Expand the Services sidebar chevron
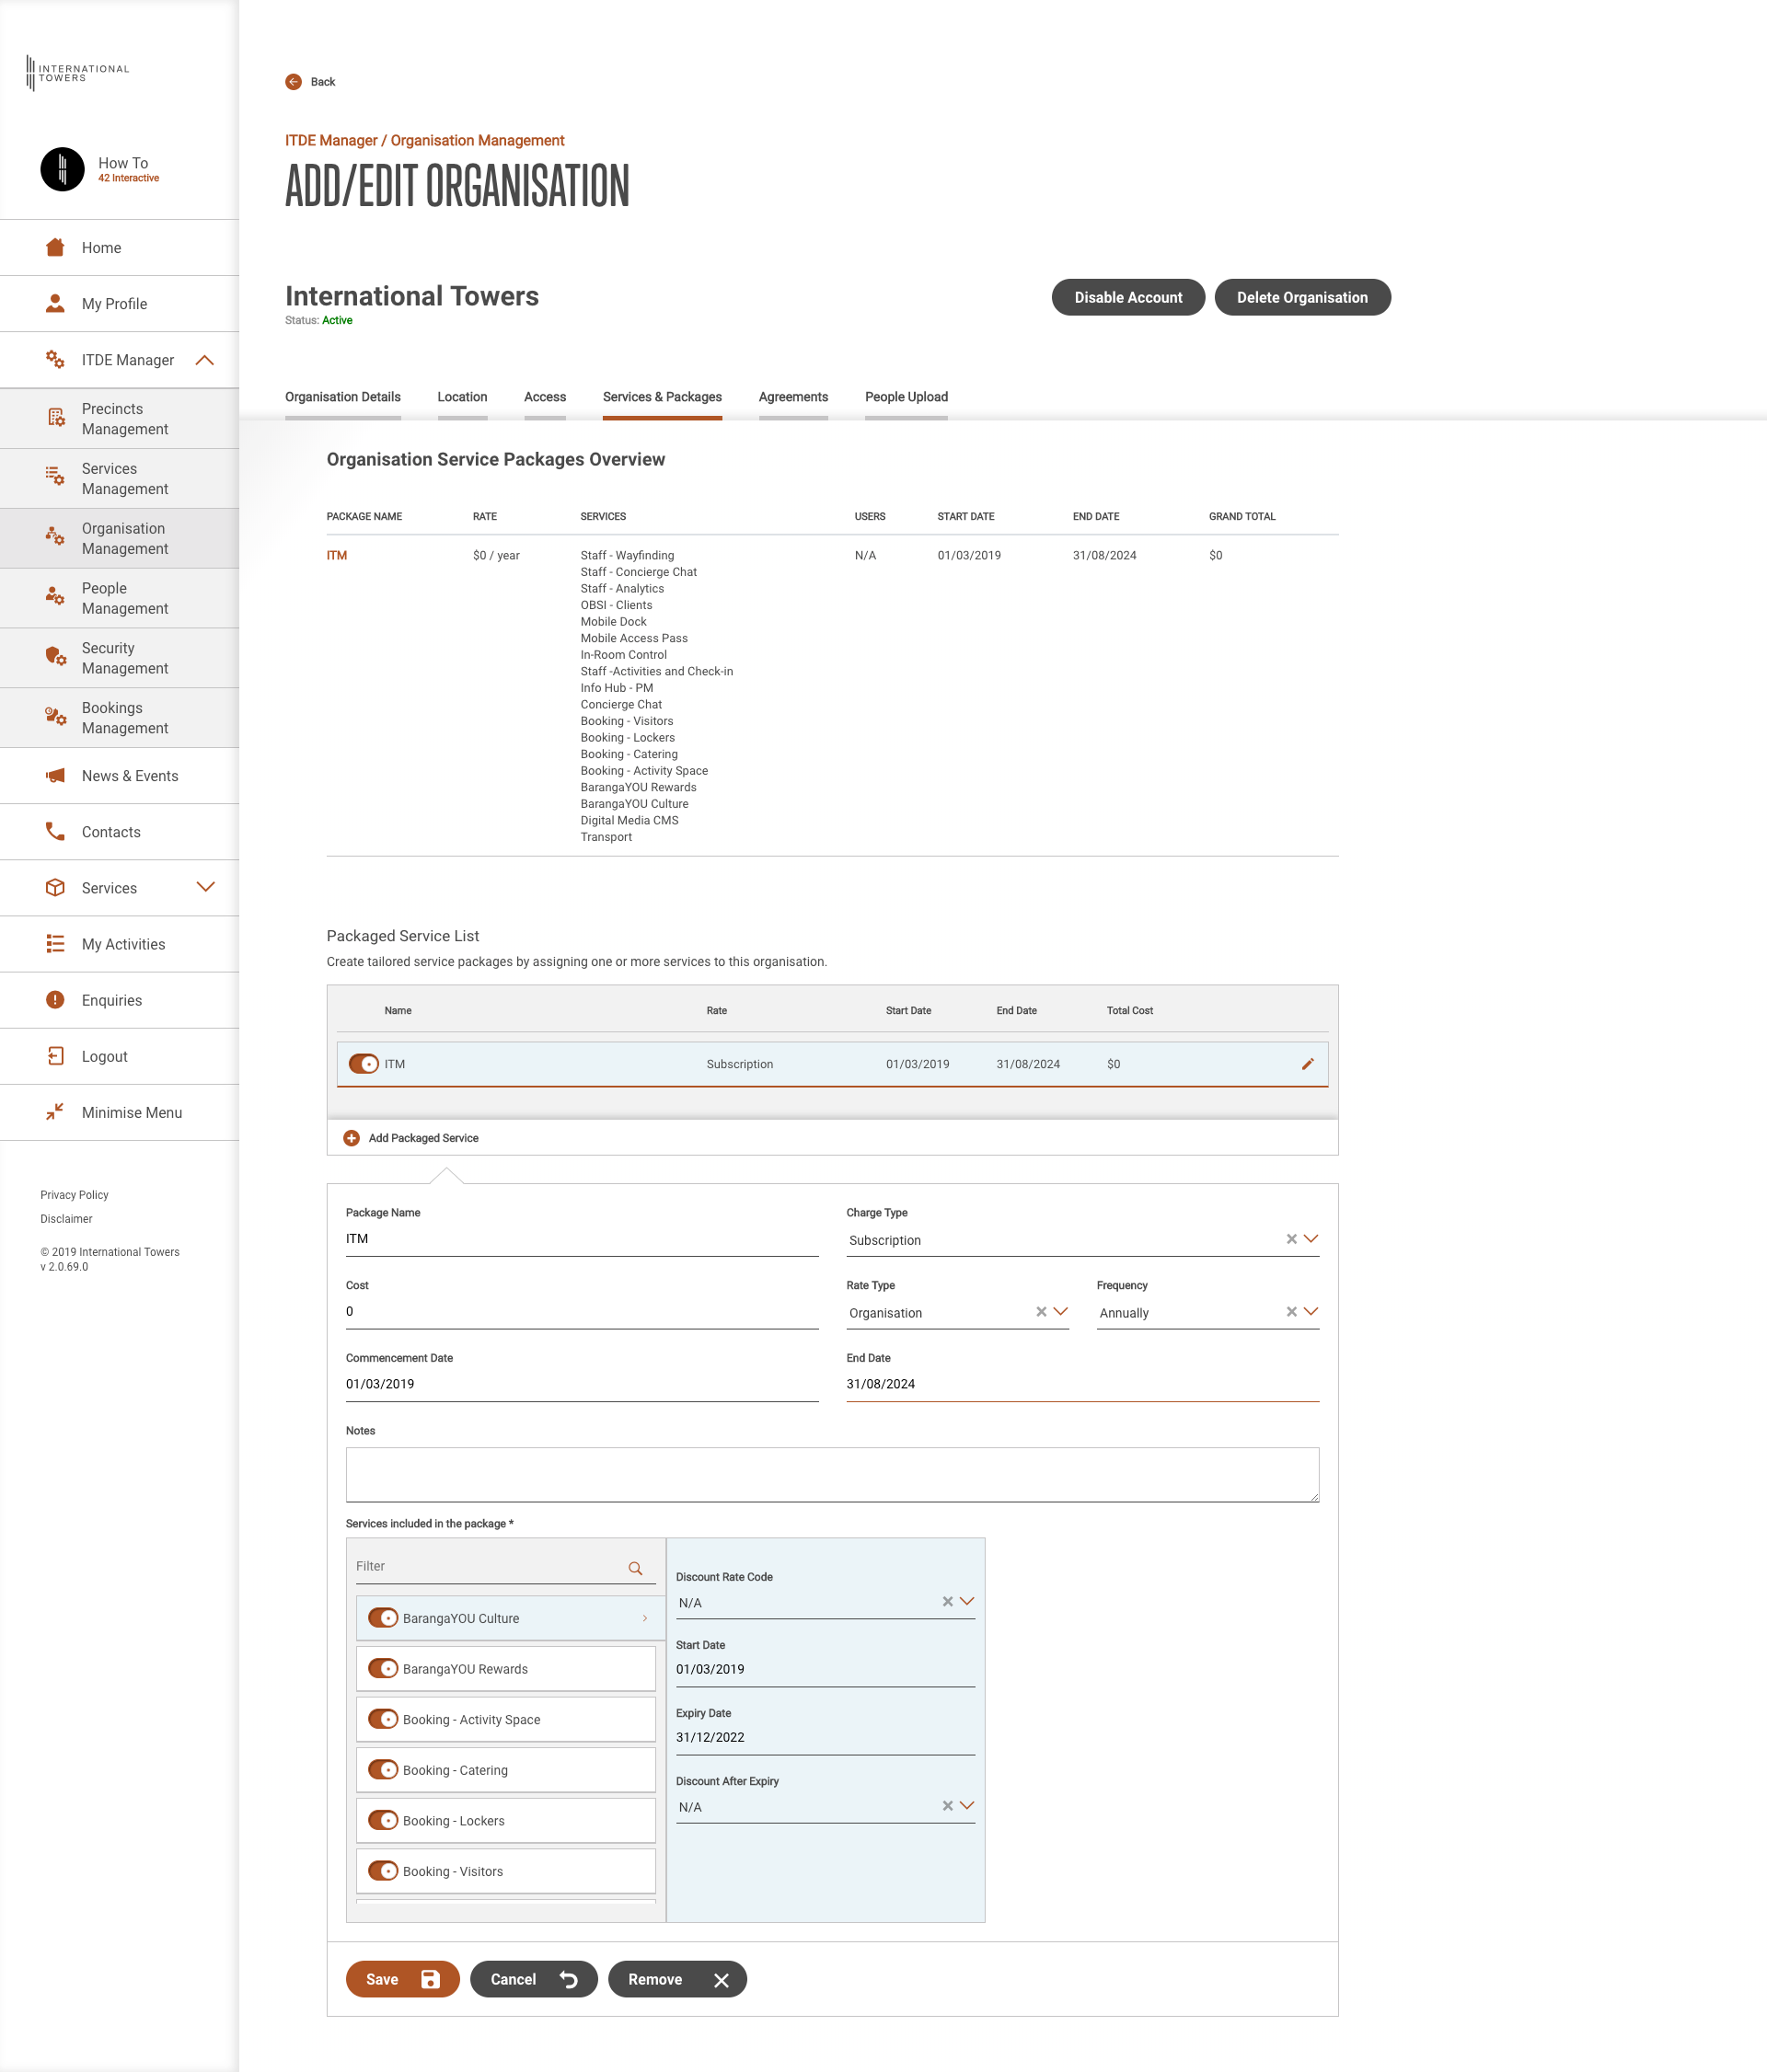Viewport: 1767px width, 2072px height. (x=205, y=887)
